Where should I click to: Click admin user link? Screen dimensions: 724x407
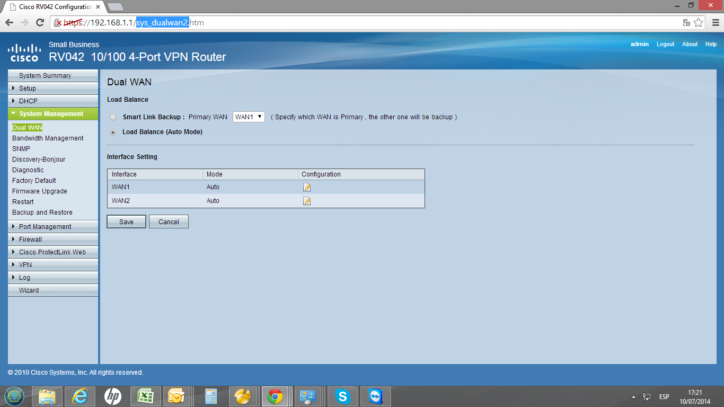pyautogui.click(x=640, y=45)
